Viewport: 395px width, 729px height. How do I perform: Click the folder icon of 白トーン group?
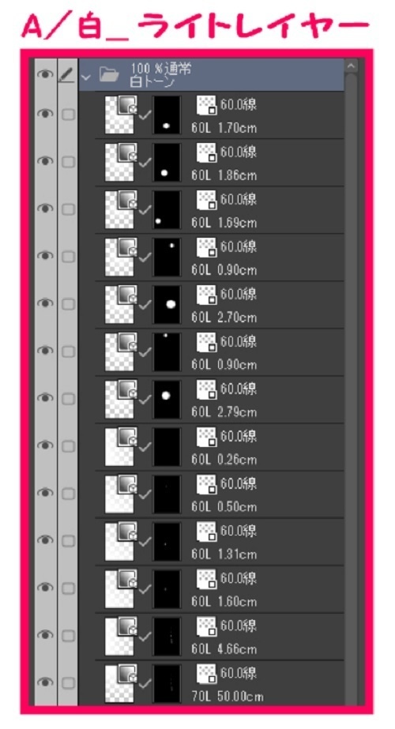pos(108,74)
